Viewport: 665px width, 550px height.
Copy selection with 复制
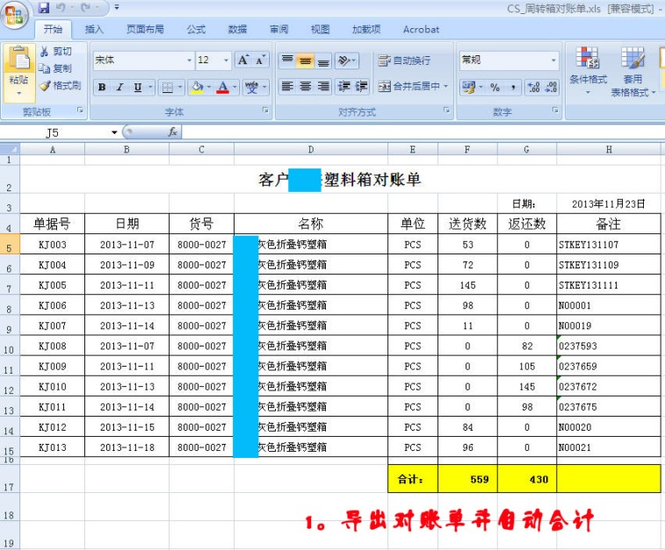[55, 68]
